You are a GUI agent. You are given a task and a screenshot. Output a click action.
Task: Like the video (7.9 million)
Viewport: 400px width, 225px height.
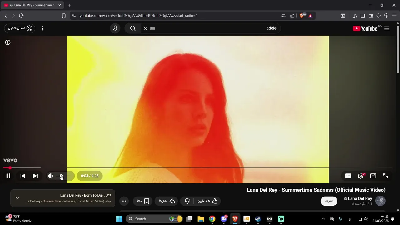207,201
